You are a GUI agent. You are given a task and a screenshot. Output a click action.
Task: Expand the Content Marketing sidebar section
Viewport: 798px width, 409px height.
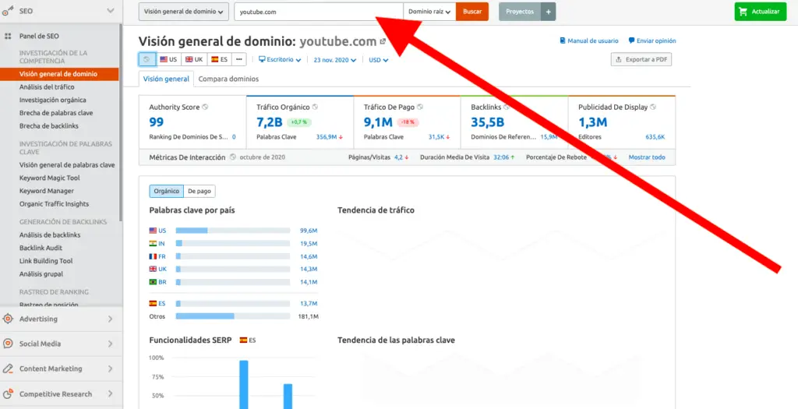click(x=111, y=368)
